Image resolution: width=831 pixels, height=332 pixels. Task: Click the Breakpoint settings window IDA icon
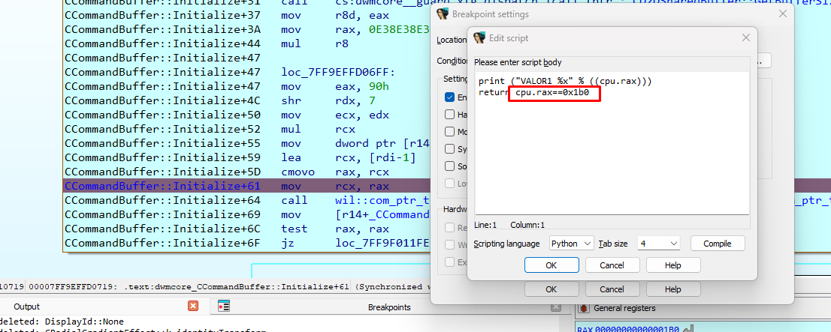[x=443, y=14]
